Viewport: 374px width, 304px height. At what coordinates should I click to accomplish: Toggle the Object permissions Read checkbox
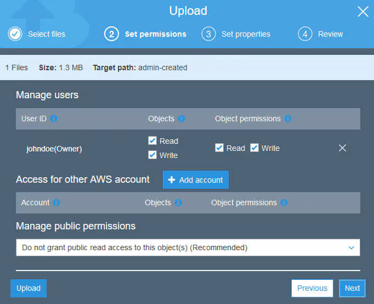219,148
